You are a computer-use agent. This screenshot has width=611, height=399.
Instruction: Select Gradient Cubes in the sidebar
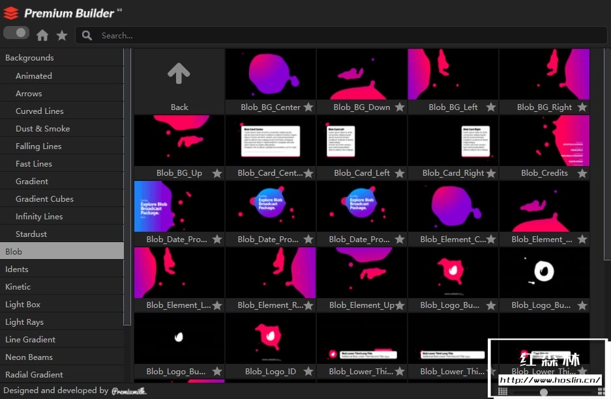[44, 199]
